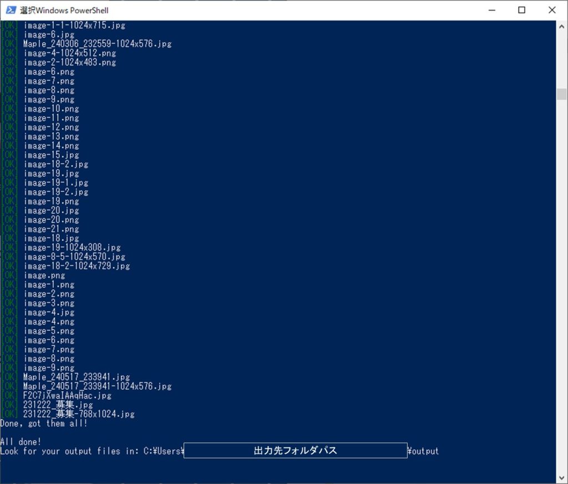Close the Windows PowerShell window

click(551, 10)
